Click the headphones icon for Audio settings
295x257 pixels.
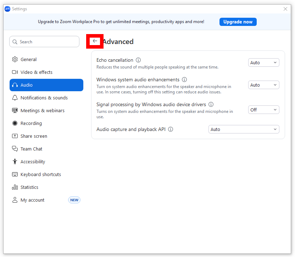(x=15, y=85)
